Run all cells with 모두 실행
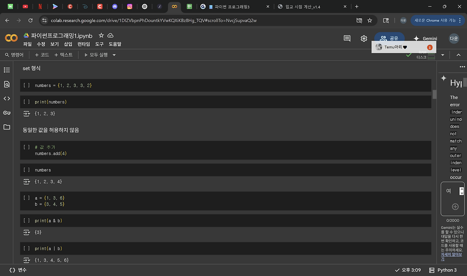This screenshot has height=276, width=467. pyautogui.click(x=96, y=55)
